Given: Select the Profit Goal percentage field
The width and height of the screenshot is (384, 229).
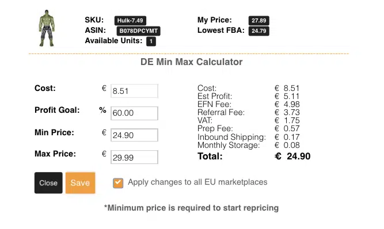Looking at the screenshot, I should point(134,113).
